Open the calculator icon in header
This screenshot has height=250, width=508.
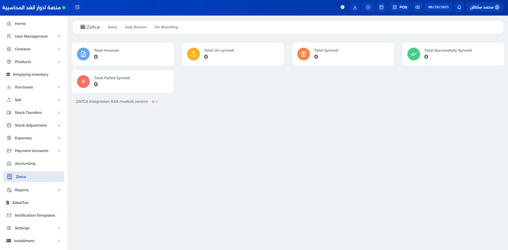tap(381, 7)
